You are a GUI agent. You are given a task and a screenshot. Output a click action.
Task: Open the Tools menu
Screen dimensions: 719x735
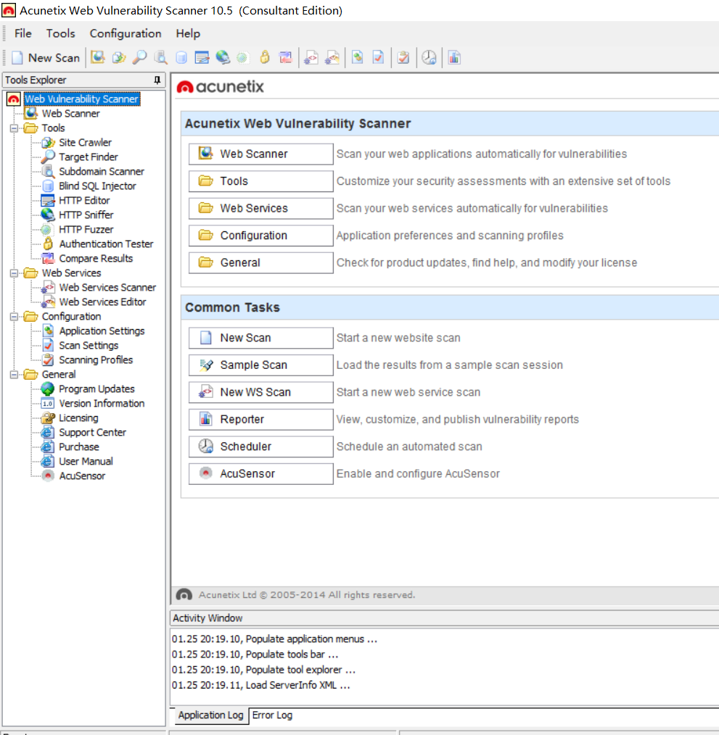(60, 33)
